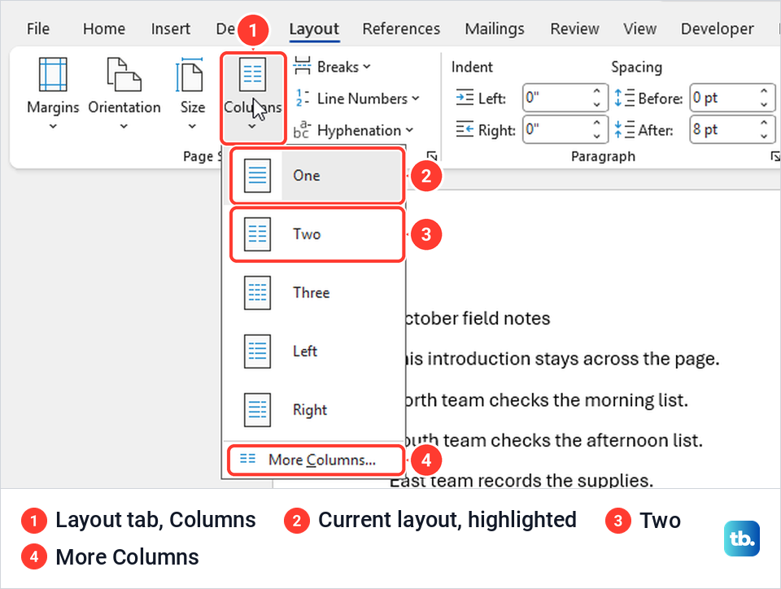The height and width of the screenshot is (589, 781).
Task: Expand the Line Numbers dropdown arrow
Action: click(x=416, y=98)
